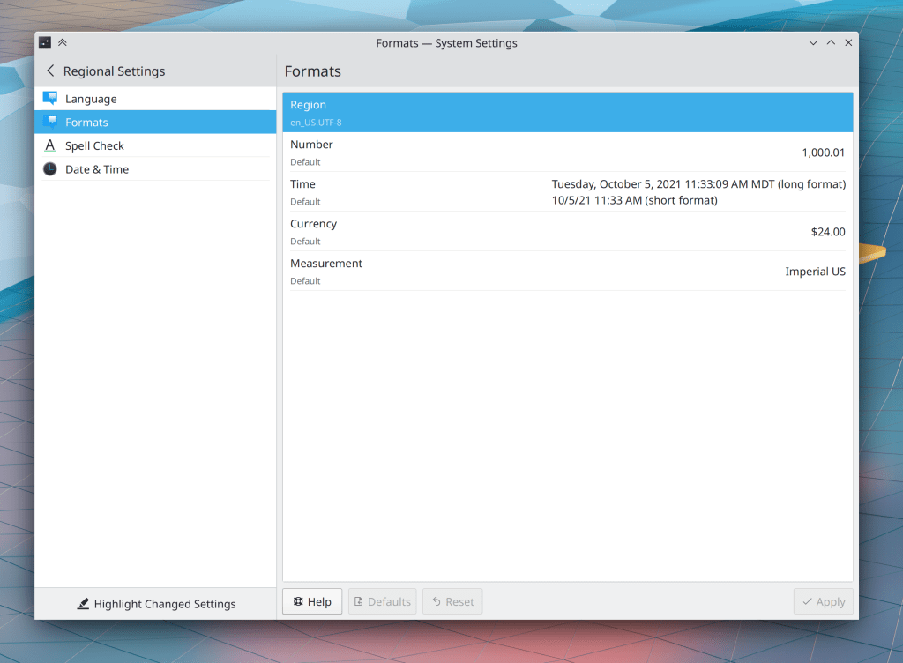Close the System Settings window
This screenshot has height=663, width=903.
click(848, 42)
